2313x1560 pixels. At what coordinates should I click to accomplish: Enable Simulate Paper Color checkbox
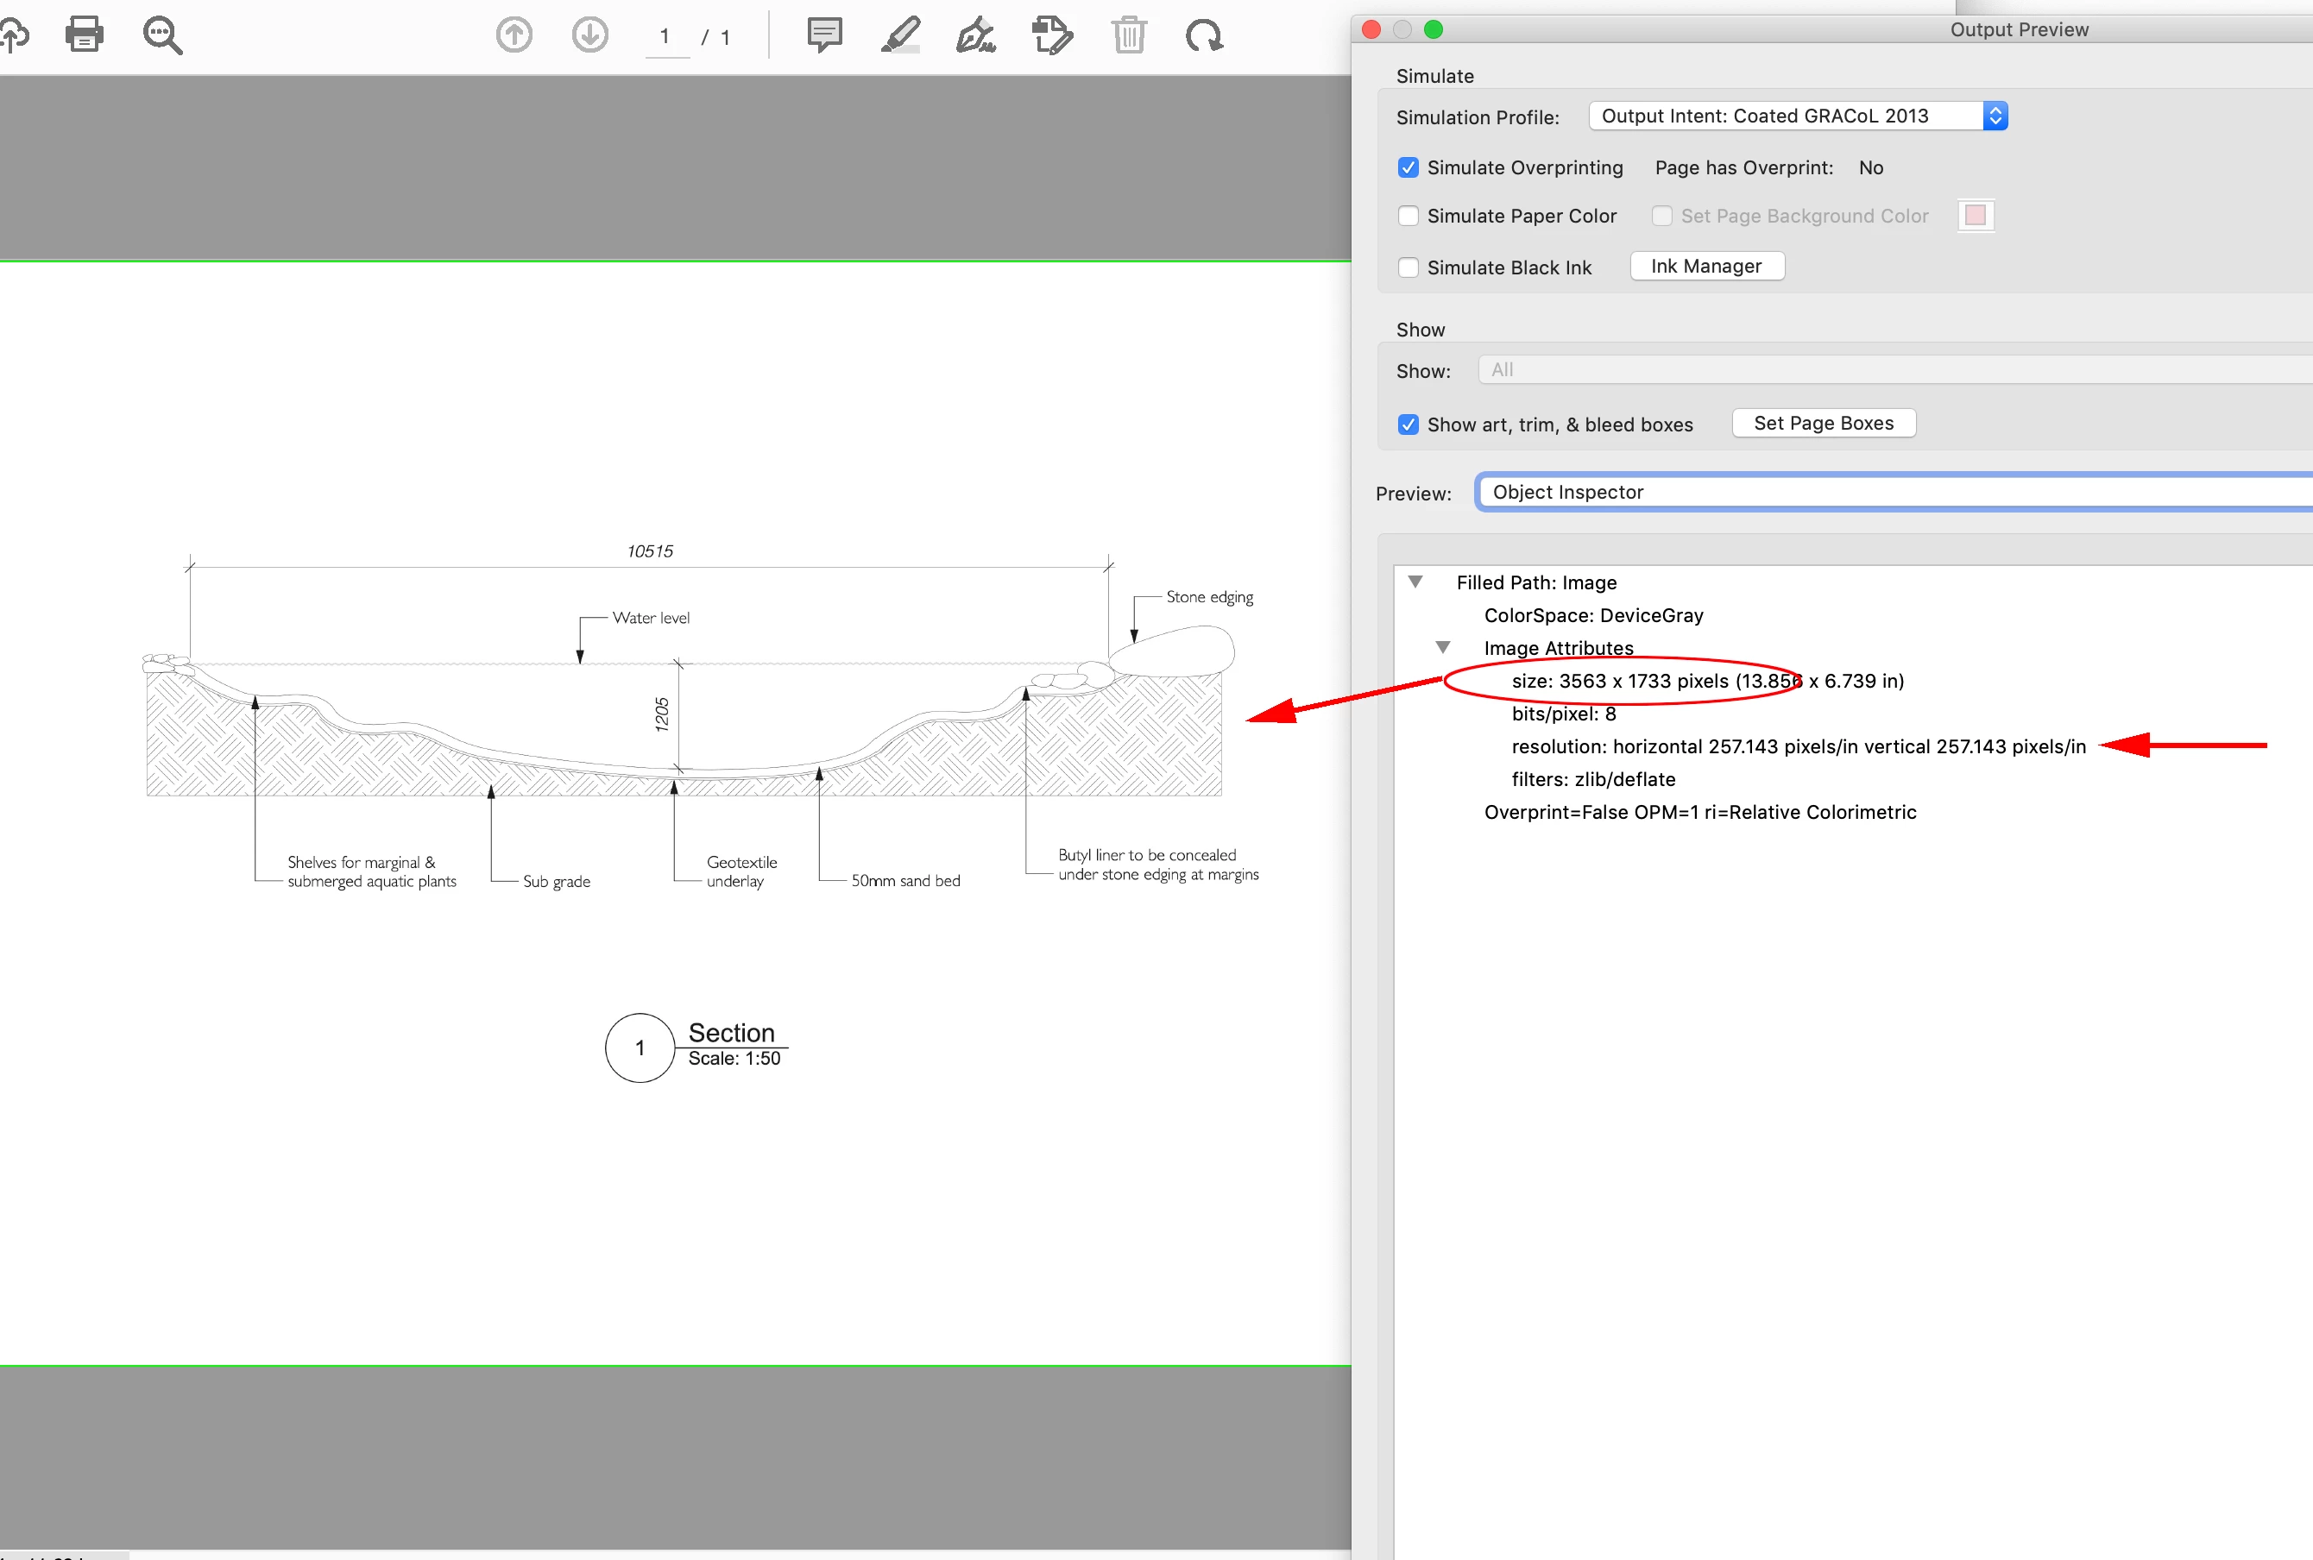[1409, 216]
